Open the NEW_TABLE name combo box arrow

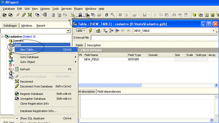pyautogui.click(x=213, y=31)
